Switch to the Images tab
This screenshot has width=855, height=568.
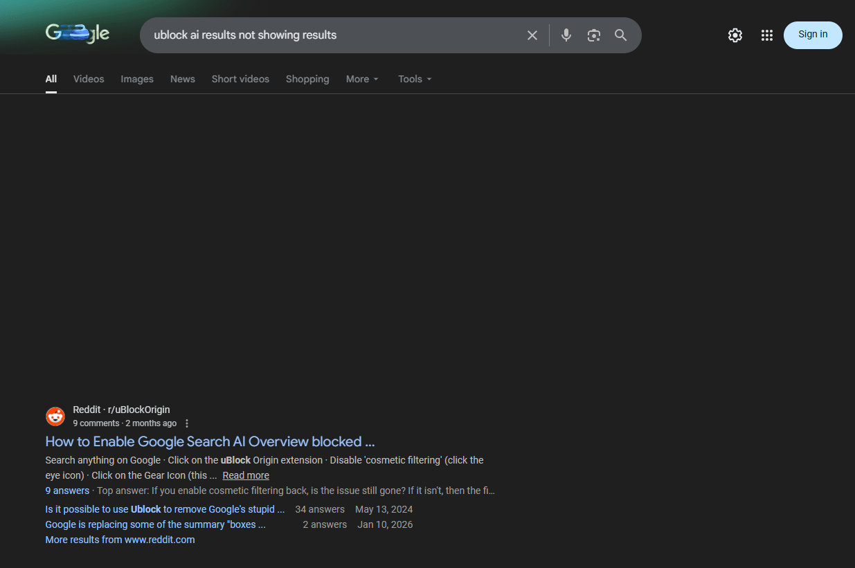(x=137, y=79)
